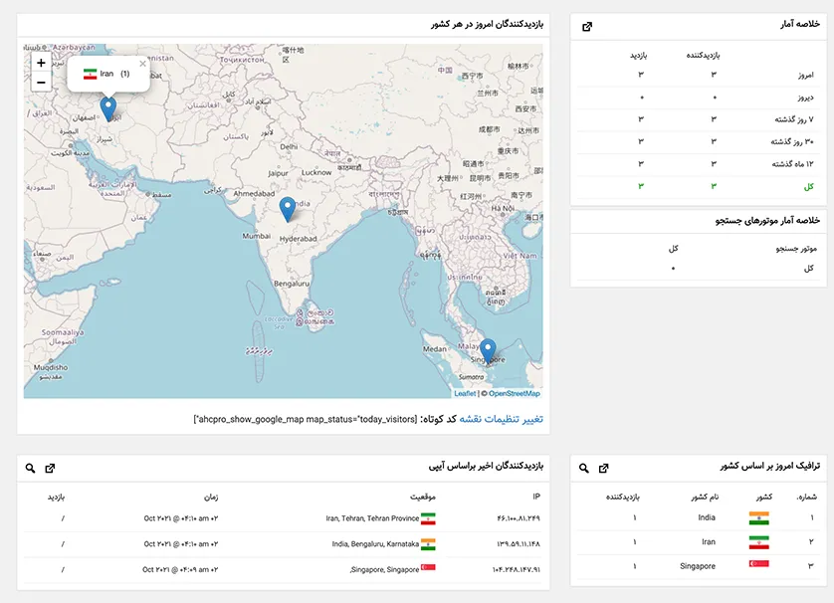
Task: Click the زمان column header
Action: pyautogui.click(x=211, y=497)
